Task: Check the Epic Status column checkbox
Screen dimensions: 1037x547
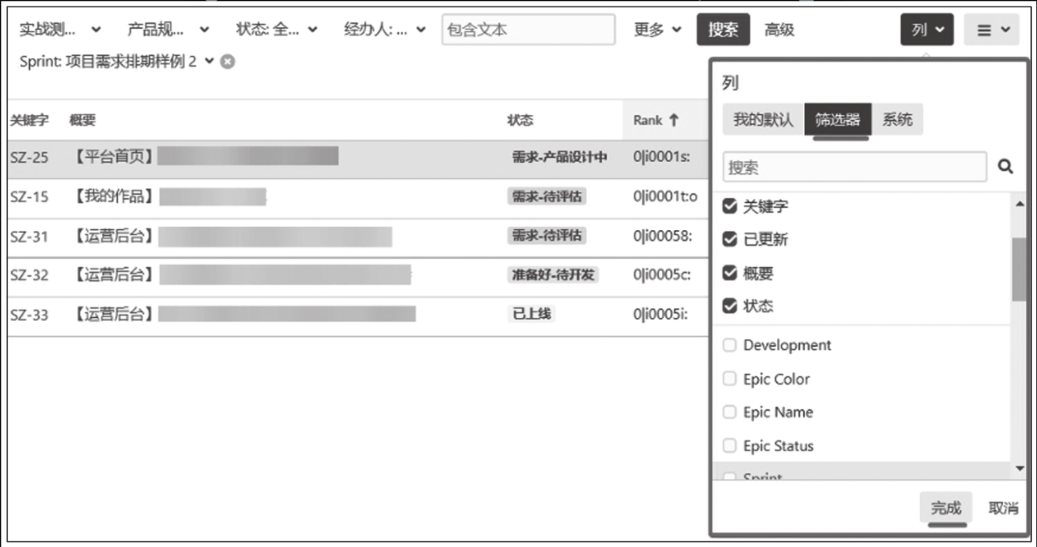Action: pos(730,446)
